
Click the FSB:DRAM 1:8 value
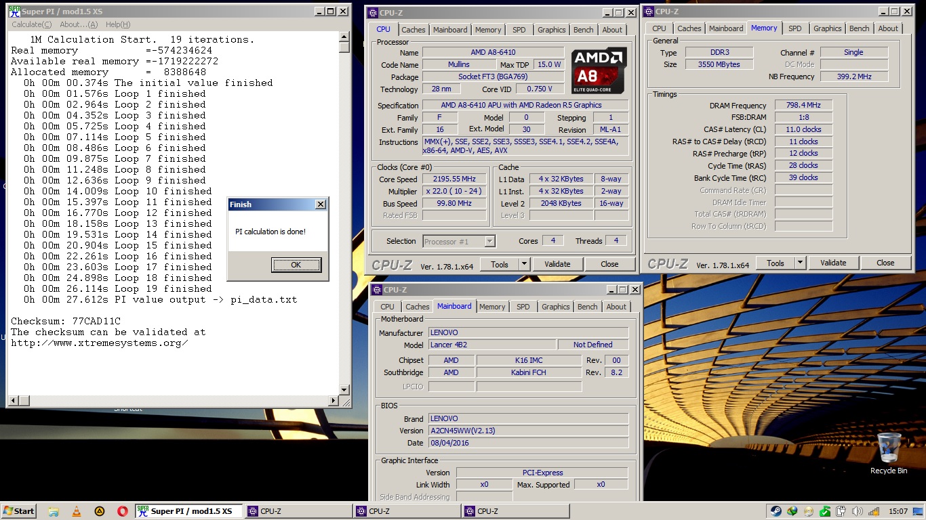click(x=803, y=117)
